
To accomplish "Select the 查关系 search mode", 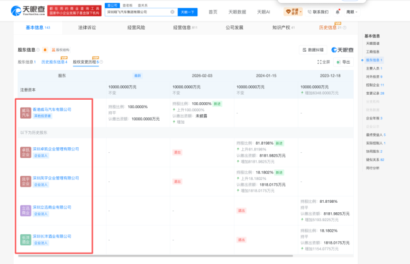I will pyautogui.click(x=143, y=5).
